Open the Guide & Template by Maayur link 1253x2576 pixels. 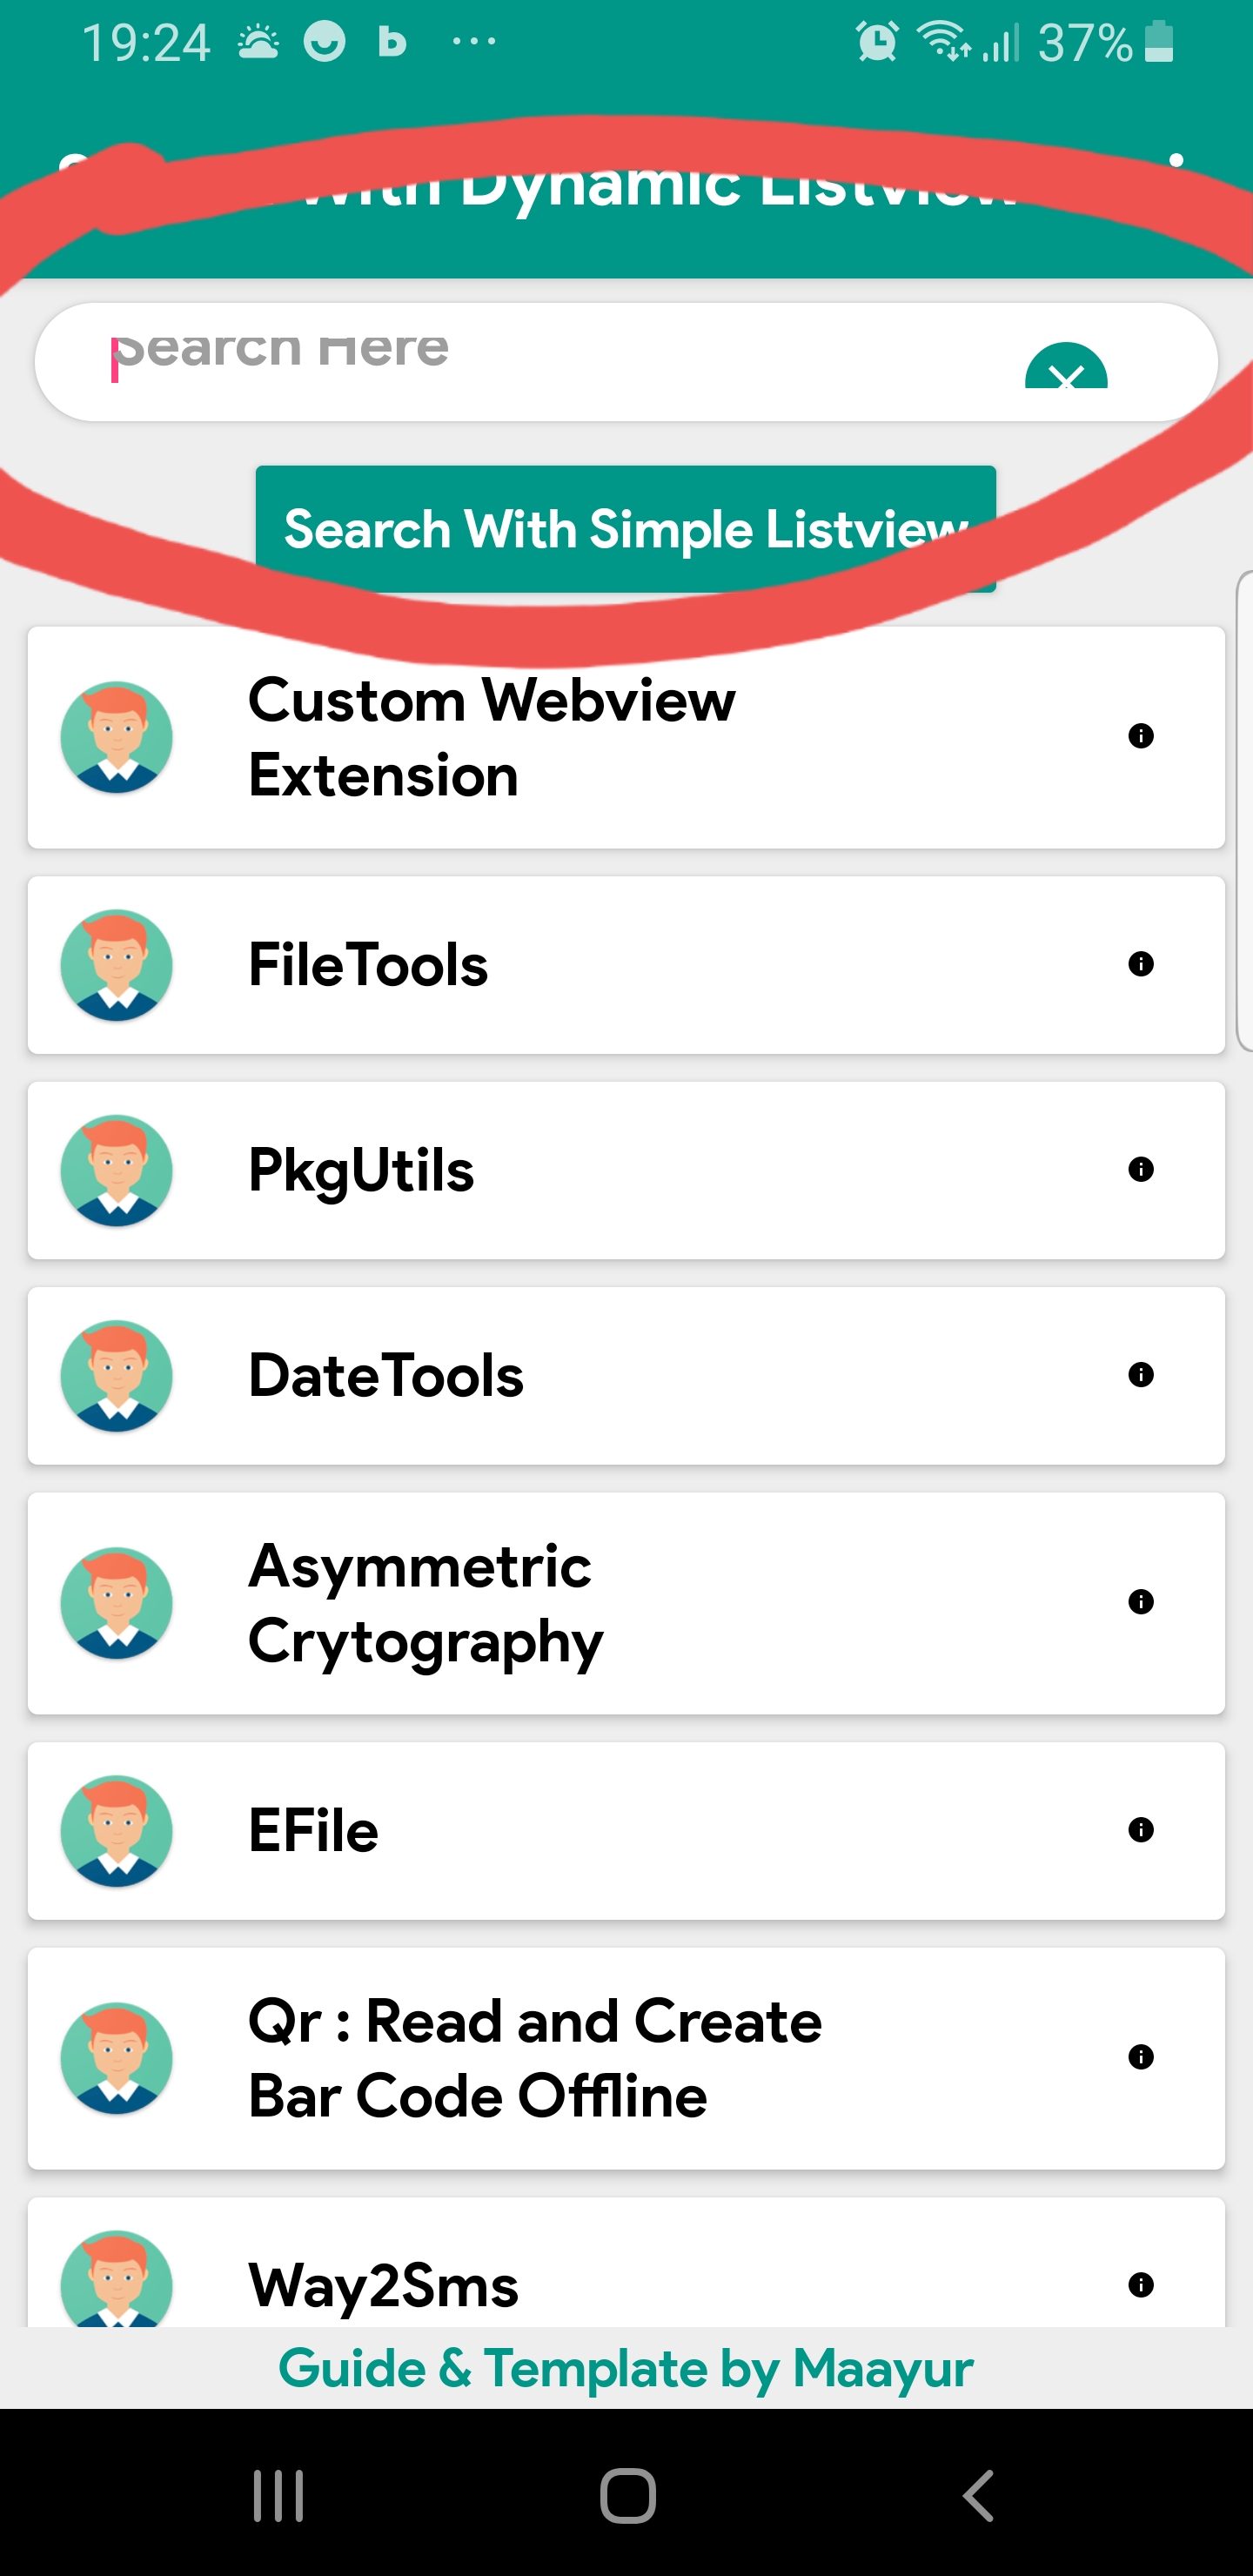click(x=626, y=2367)
